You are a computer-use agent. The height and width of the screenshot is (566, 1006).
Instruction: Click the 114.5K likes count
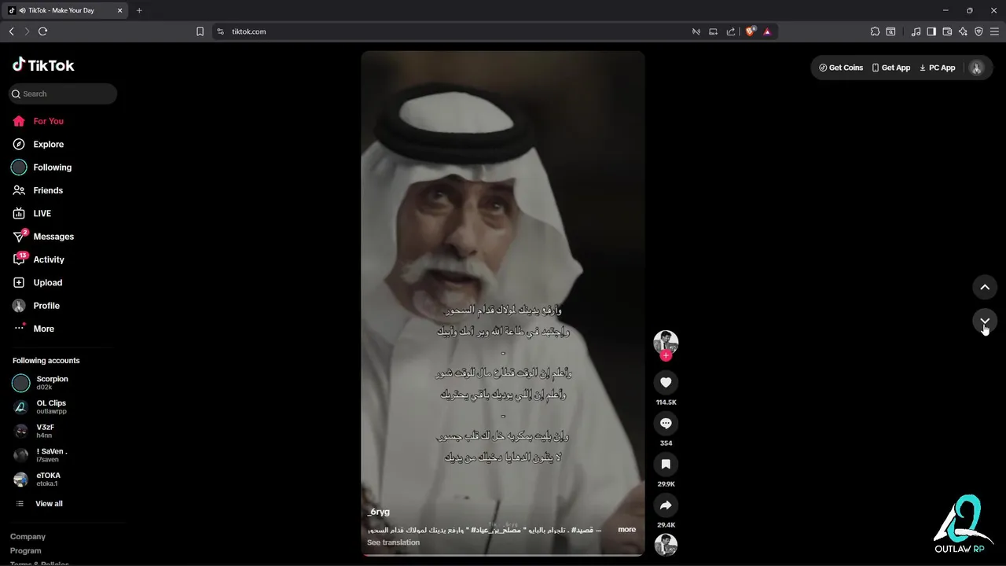pyautogui.click(x=666, y=402)
